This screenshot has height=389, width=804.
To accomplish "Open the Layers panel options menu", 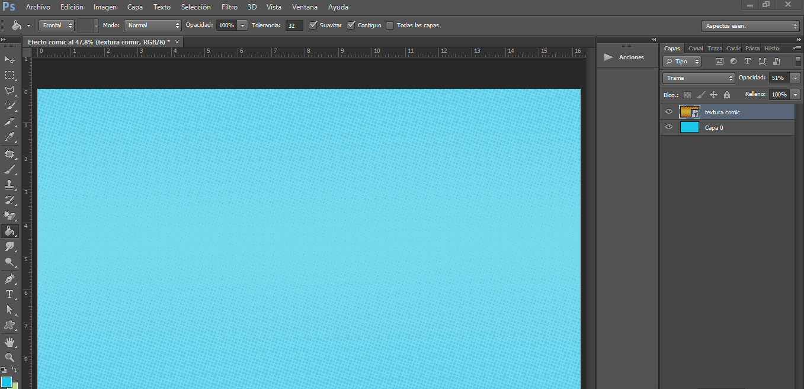I will click(x=796, y=48).
